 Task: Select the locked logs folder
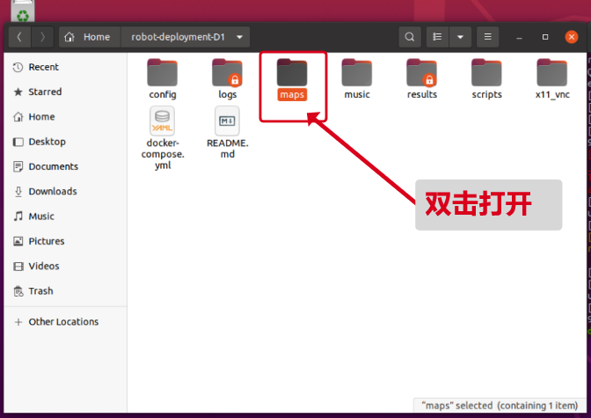click(x=227, y=72)
